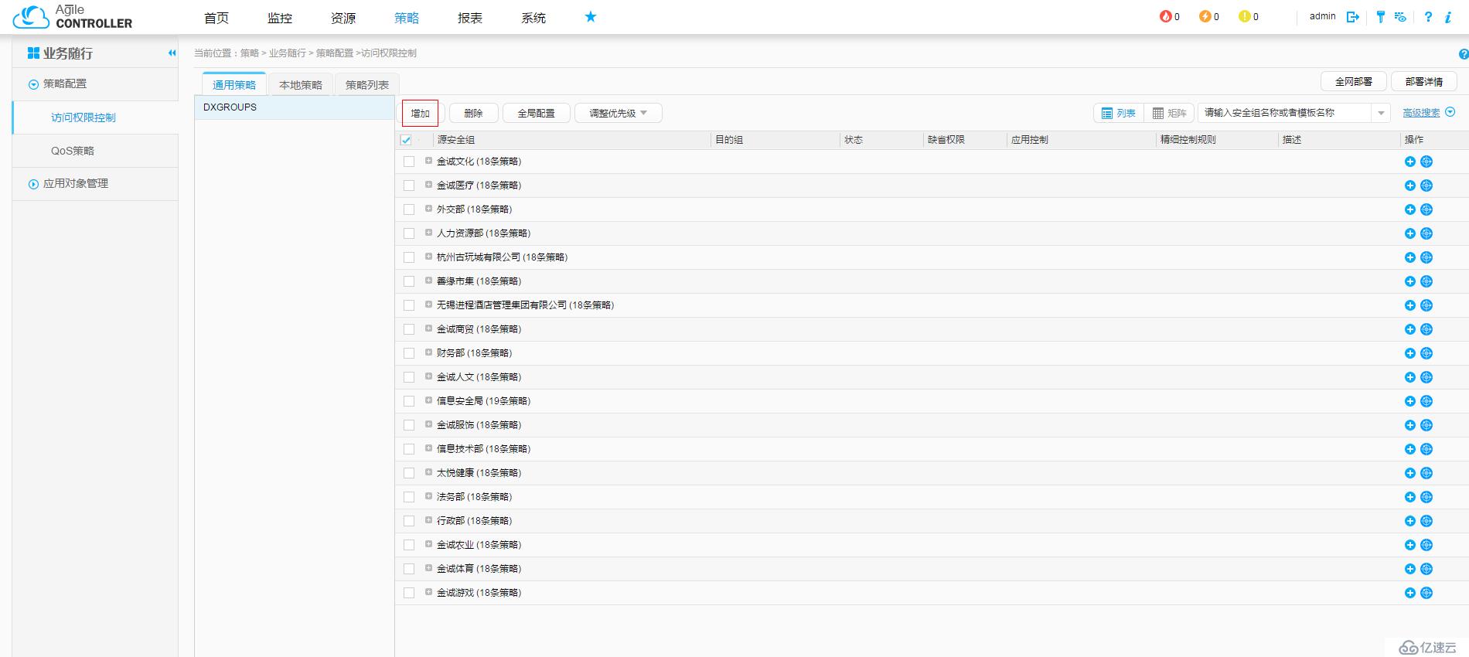Click the security group name search field

1285,113
